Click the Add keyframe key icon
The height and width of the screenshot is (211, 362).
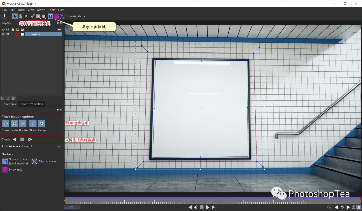(x=342, y=207)
